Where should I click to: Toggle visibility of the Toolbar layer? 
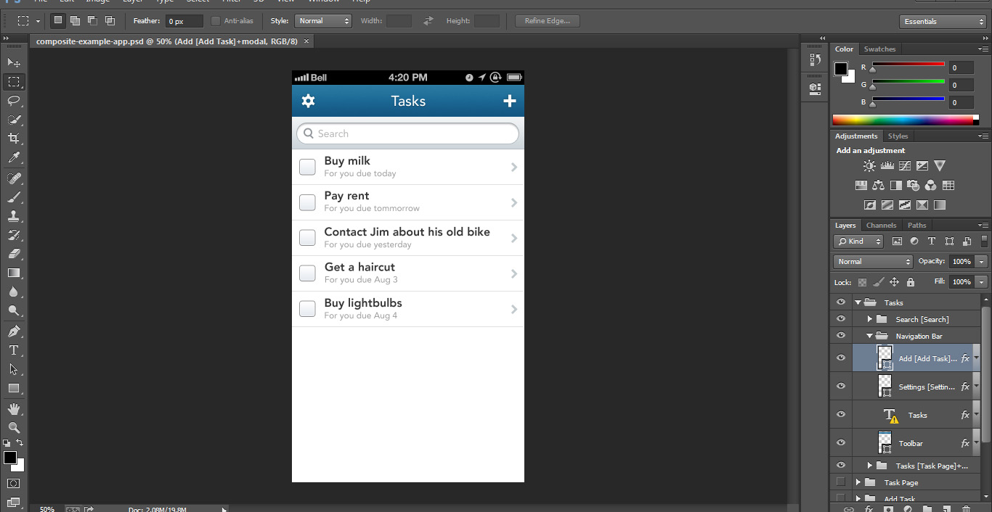pyautogui.click(x=840, y=442)
